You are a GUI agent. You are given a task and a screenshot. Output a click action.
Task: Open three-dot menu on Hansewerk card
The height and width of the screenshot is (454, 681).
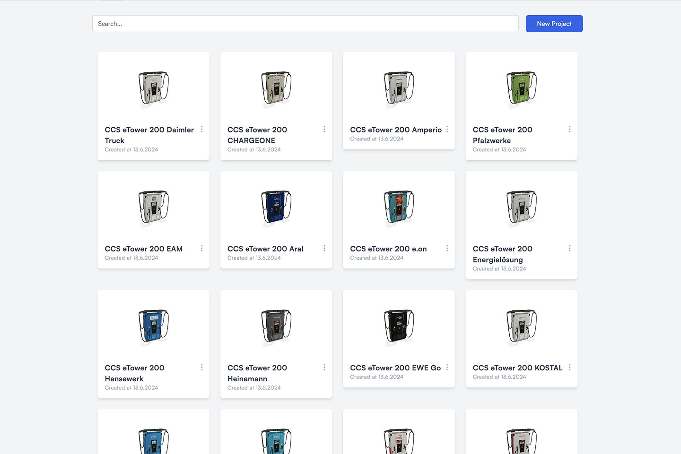click(202, 367)
